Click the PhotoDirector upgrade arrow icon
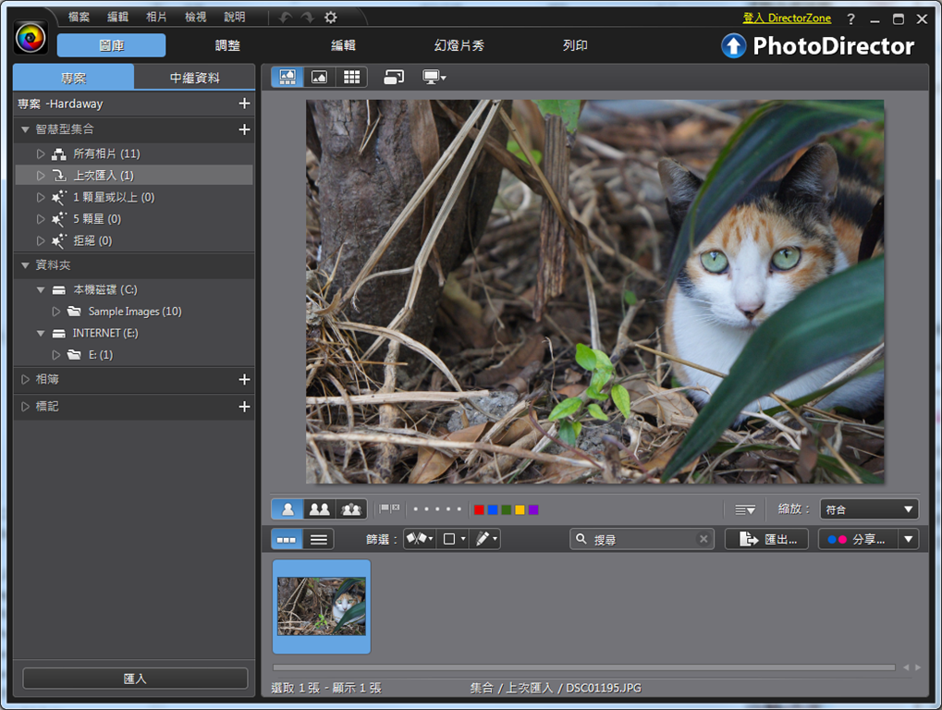 click(733, 45)
